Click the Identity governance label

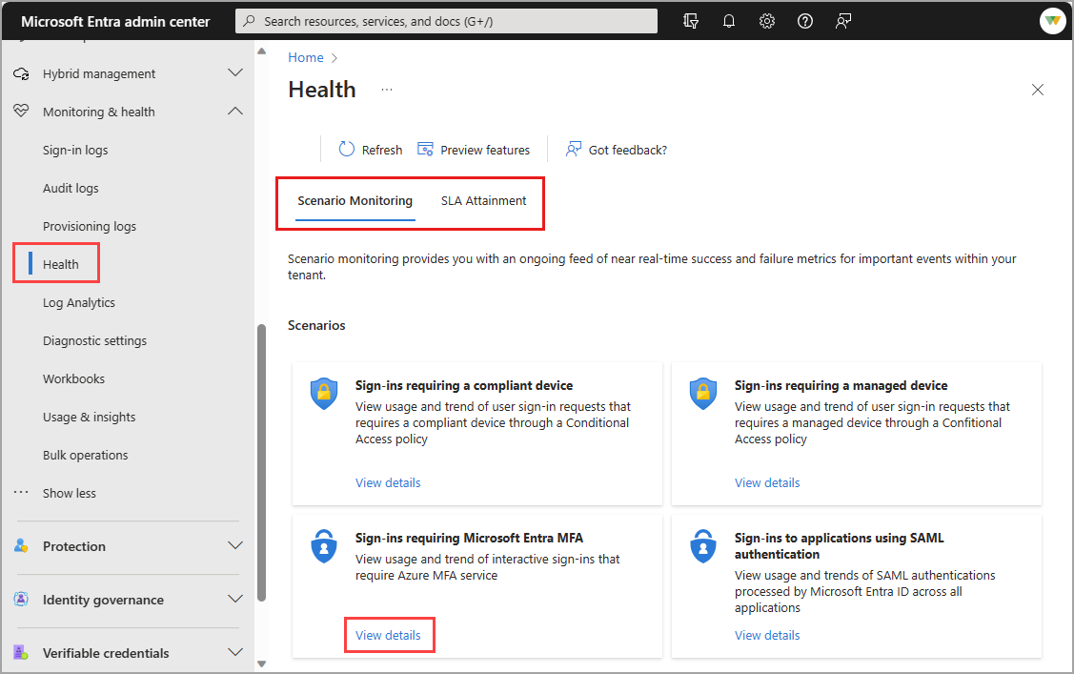tap(103, 600)
